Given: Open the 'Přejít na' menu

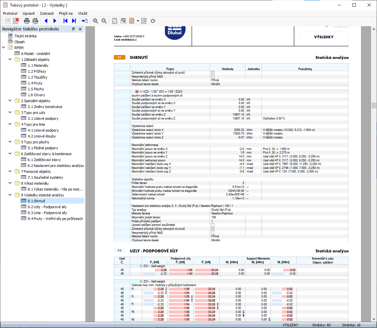Looking at the screenshot, I should pos(65,13).
